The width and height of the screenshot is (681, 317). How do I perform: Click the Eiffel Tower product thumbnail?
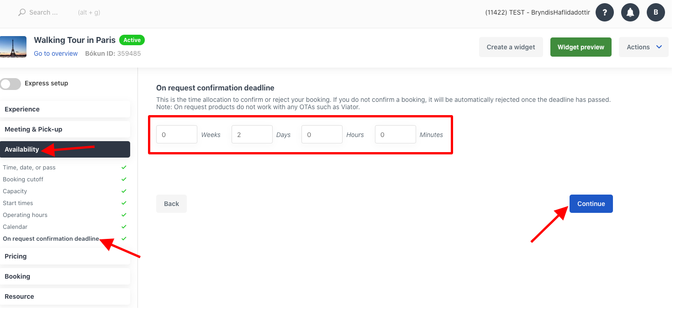pyautogui.click(x=13, y=47)
